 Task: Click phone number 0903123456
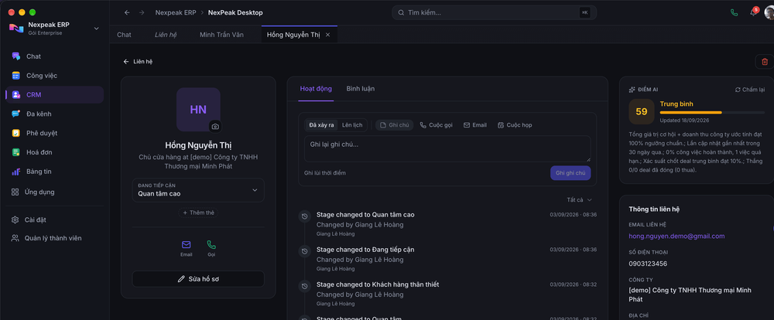(x=648, y=264)
